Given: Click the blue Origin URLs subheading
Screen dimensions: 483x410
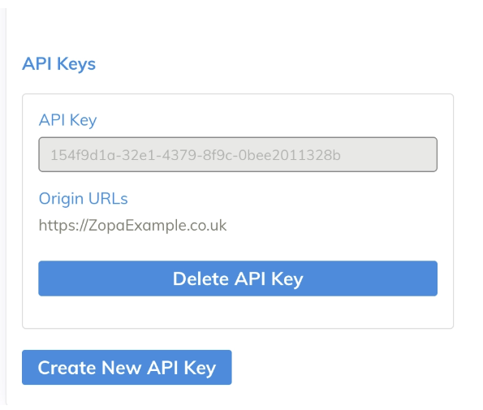Looking at the screenshot, I should pos(83,198).
